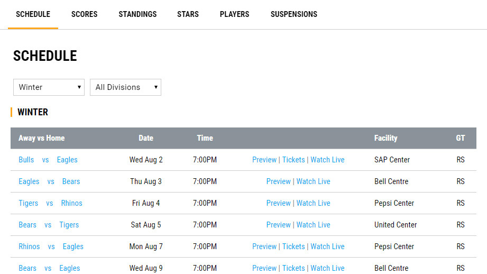Click Bulls team link in first row

coord(26,160)
